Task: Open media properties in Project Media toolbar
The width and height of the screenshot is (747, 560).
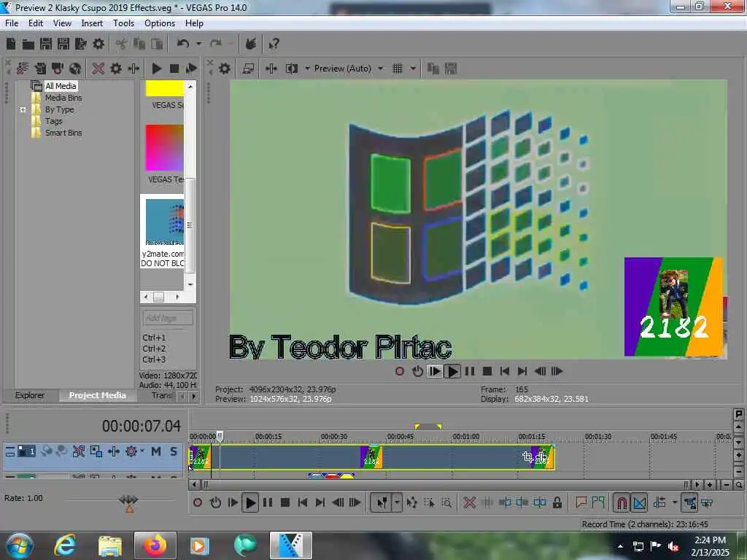Action: [x=116, y=69]
